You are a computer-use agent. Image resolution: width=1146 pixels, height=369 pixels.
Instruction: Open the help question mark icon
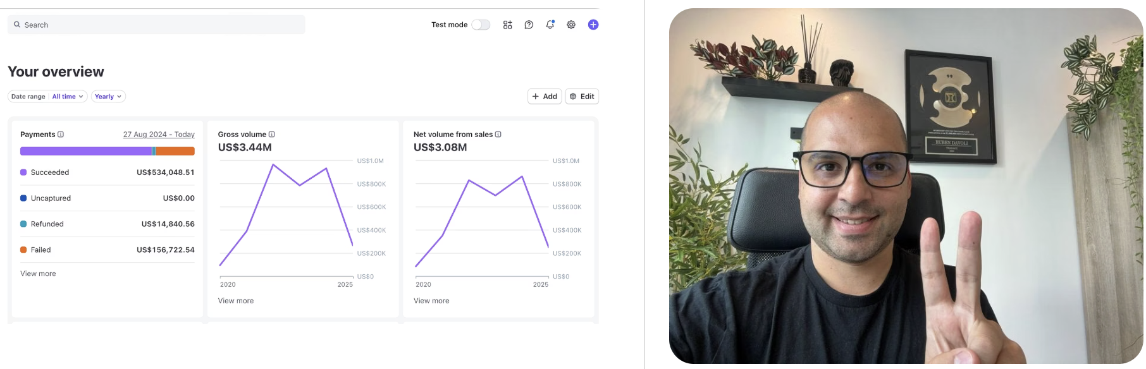tap(529, 25)
